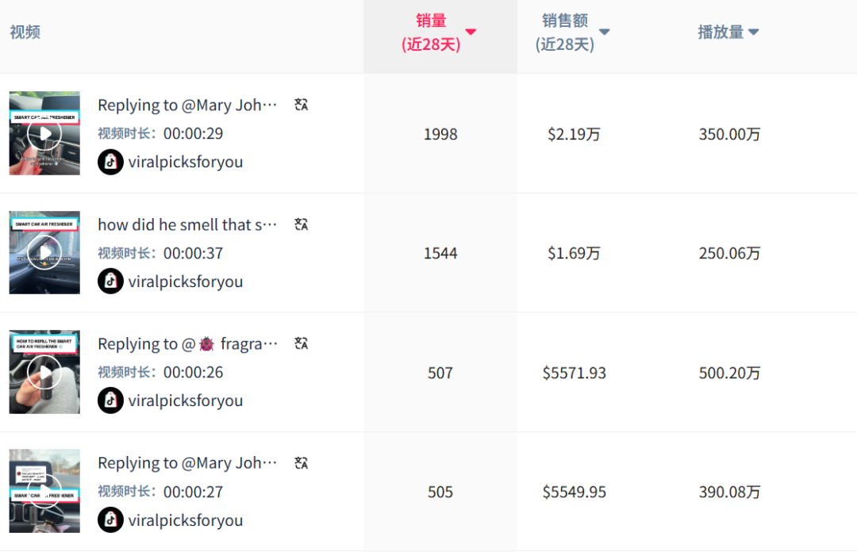The image size is (857, 552).
Task: Click the TikTok logo in the third row
Action: click(x=110, y=401)
